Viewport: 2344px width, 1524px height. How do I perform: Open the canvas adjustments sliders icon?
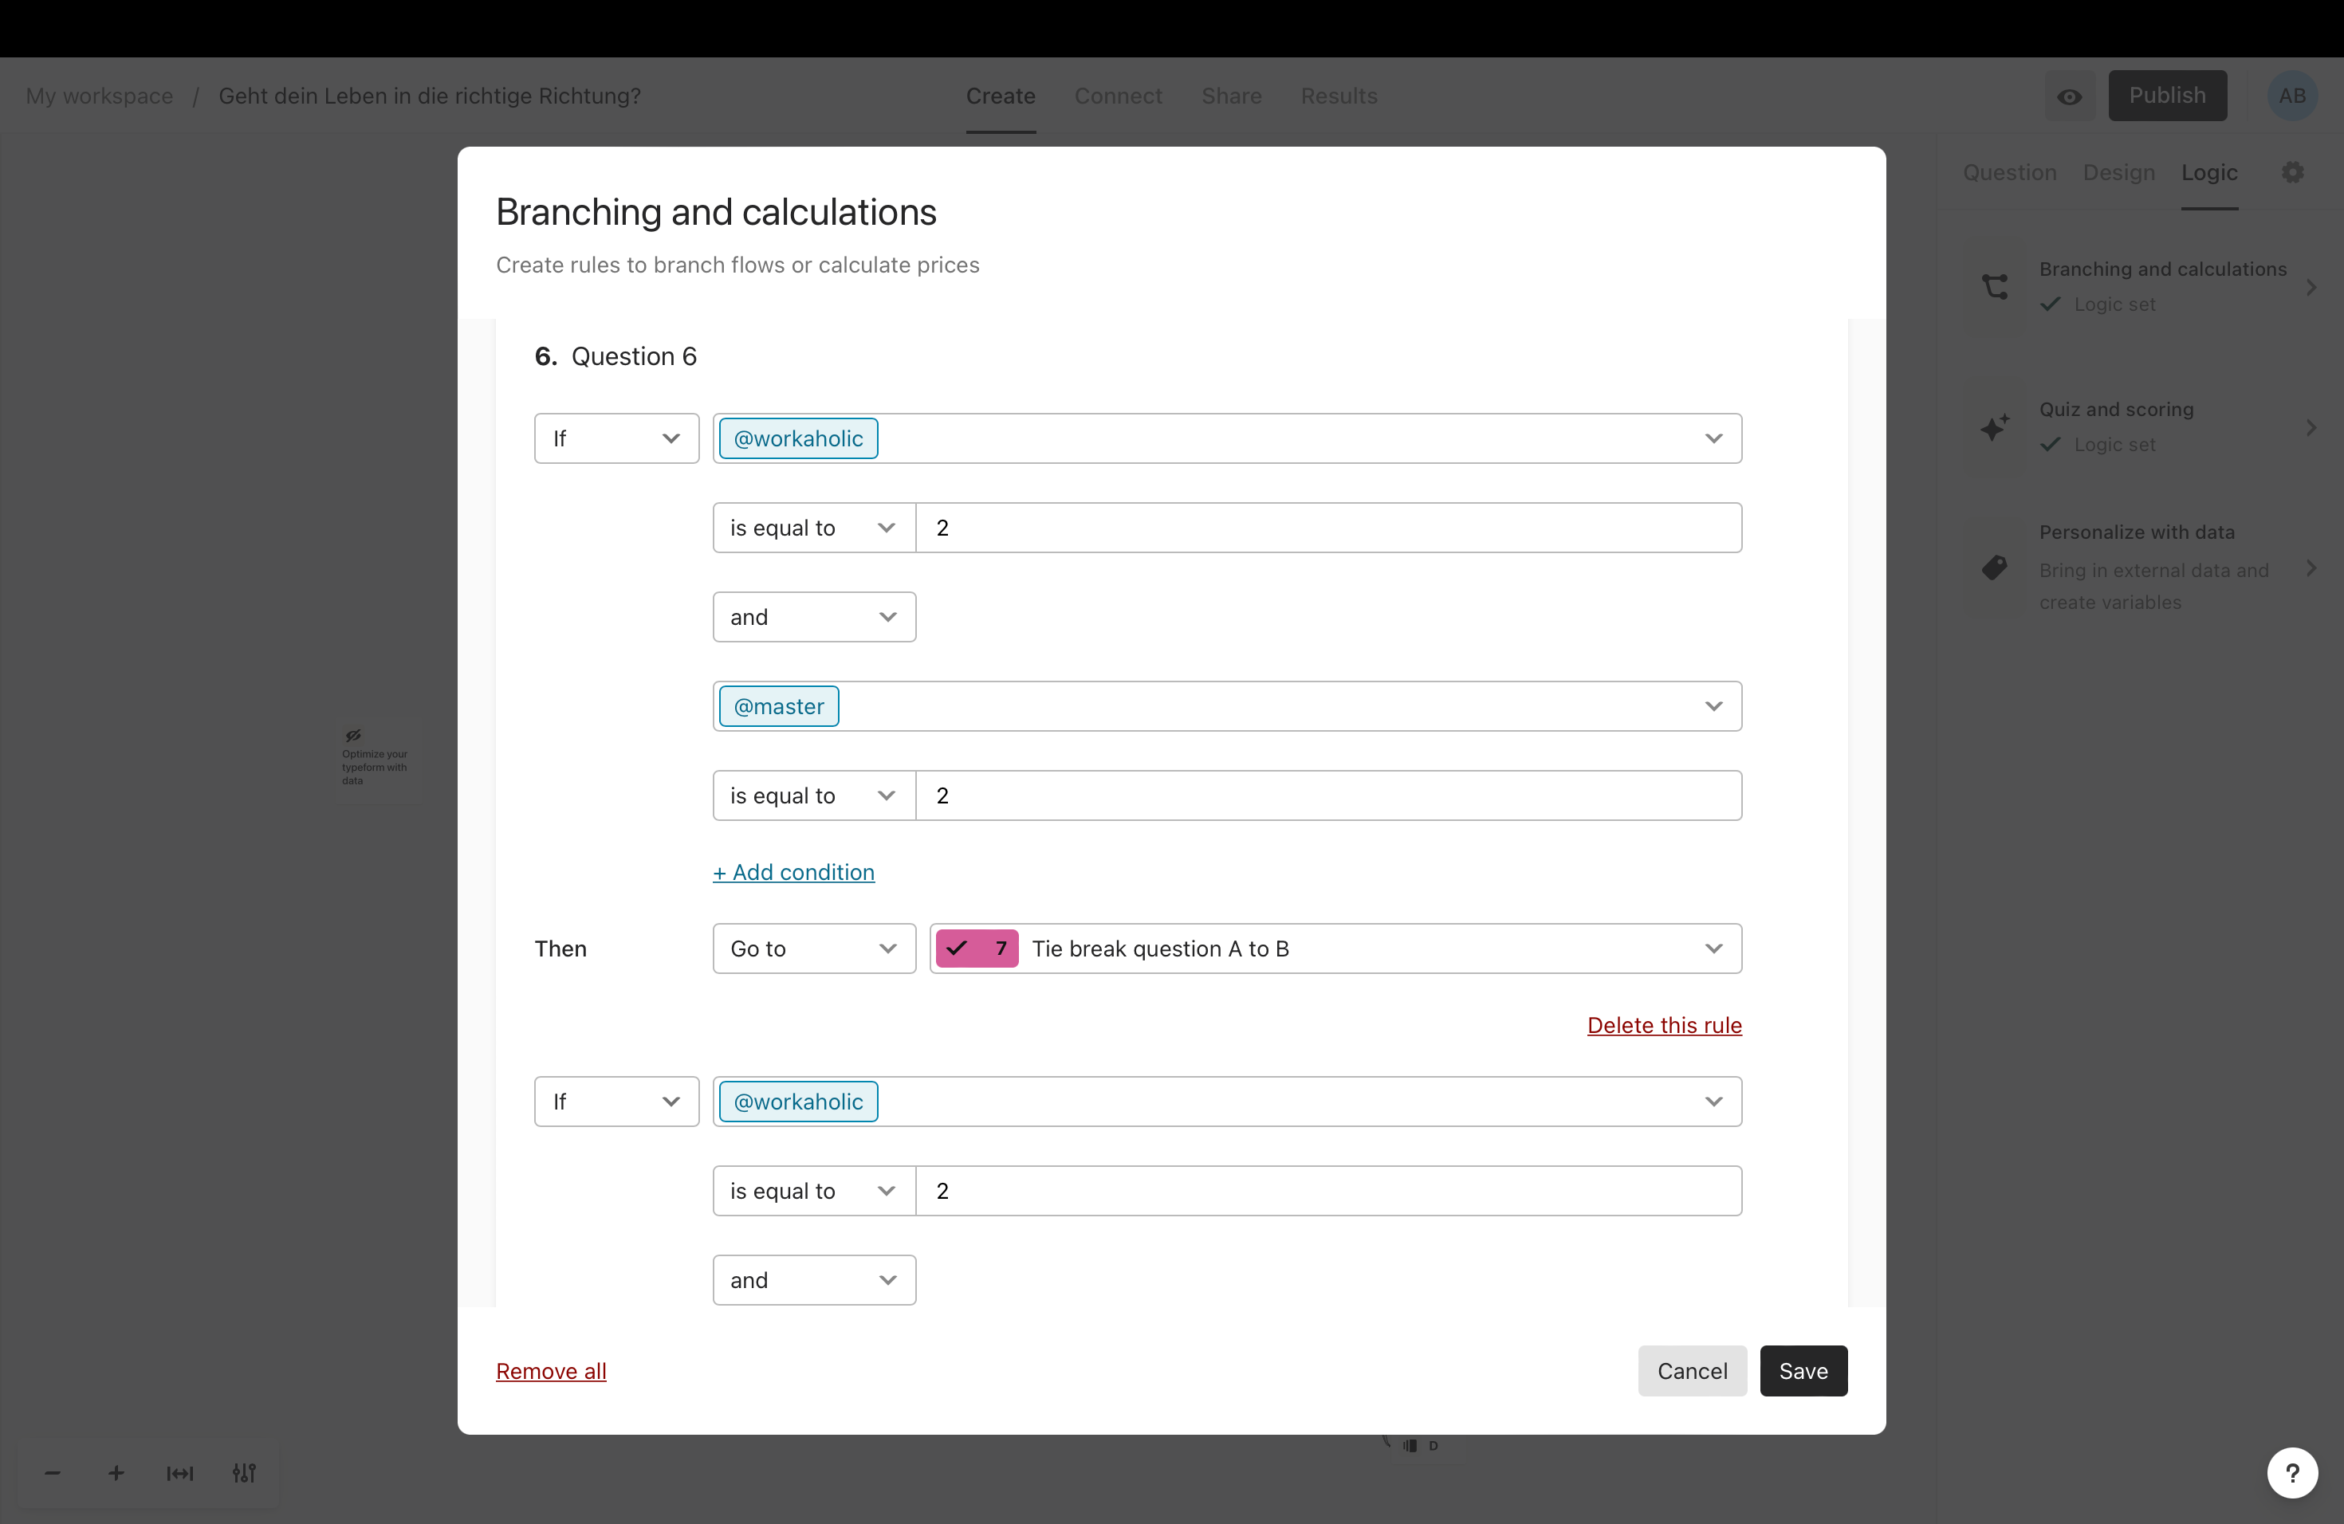click(x=243, y=1473)
